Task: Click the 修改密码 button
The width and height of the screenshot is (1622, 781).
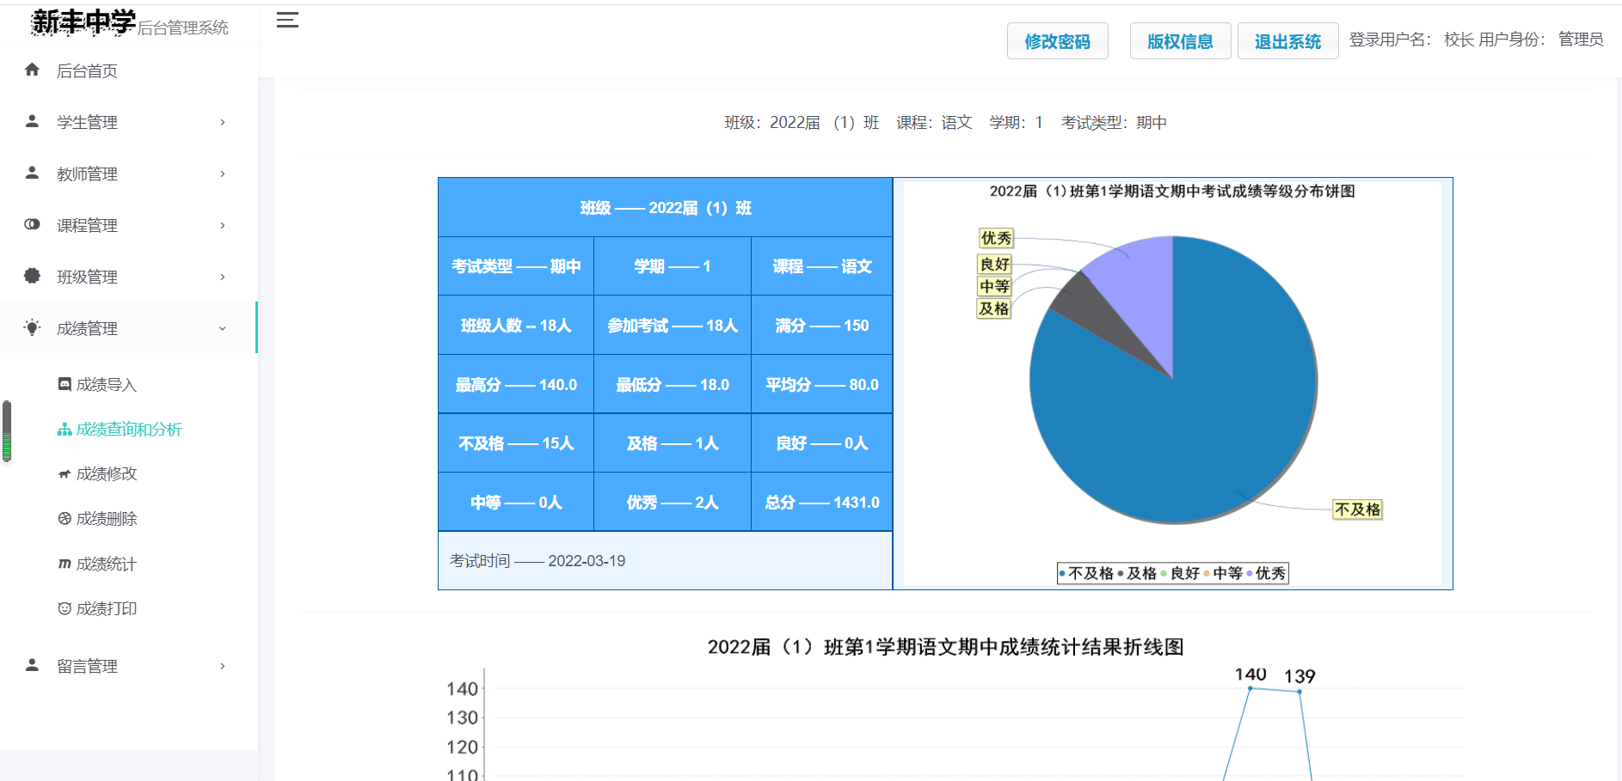Action: pos(1057,40)
